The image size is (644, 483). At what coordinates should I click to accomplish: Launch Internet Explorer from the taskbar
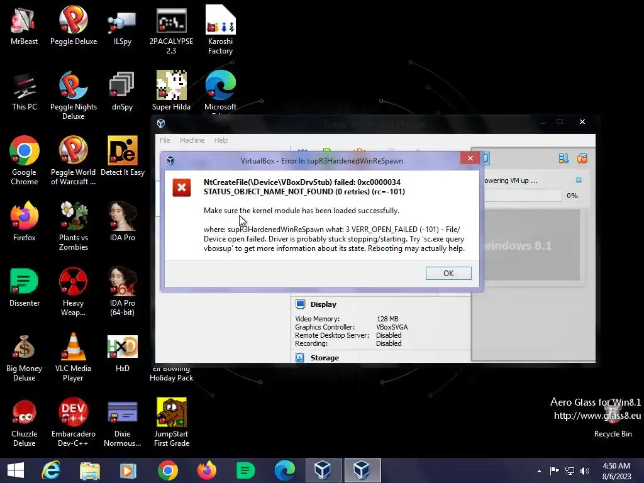(x=51, y=470)
